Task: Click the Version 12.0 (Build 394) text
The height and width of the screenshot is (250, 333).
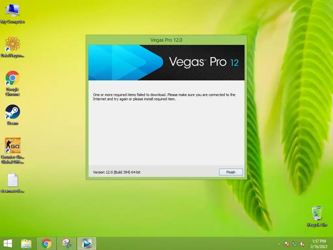Action: pyautogui.click(x=117, y=172)
